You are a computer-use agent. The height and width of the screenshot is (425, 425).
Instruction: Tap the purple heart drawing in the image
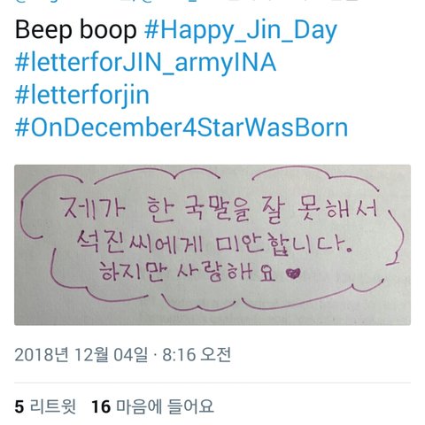(x=294, y=274)
